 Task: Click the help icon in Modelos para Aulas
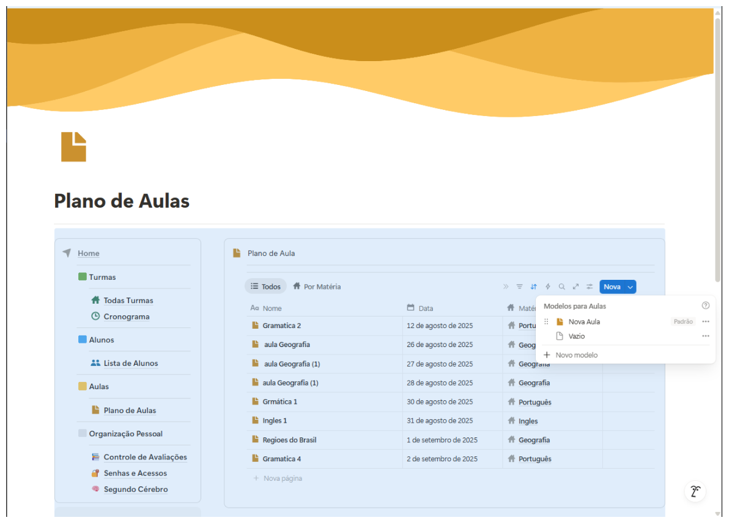point(706,305)
